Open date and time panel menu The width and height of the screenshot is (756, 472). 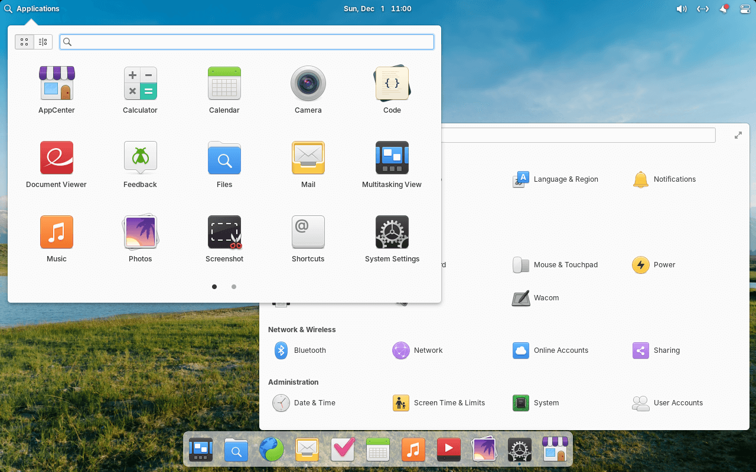377,9
